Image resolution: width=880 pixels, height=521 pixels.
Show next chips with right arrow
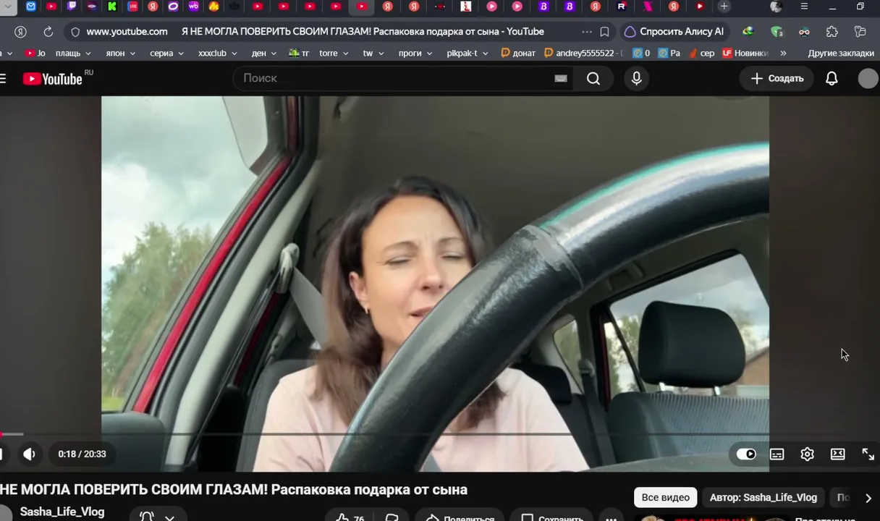click(x=868, y=497)
